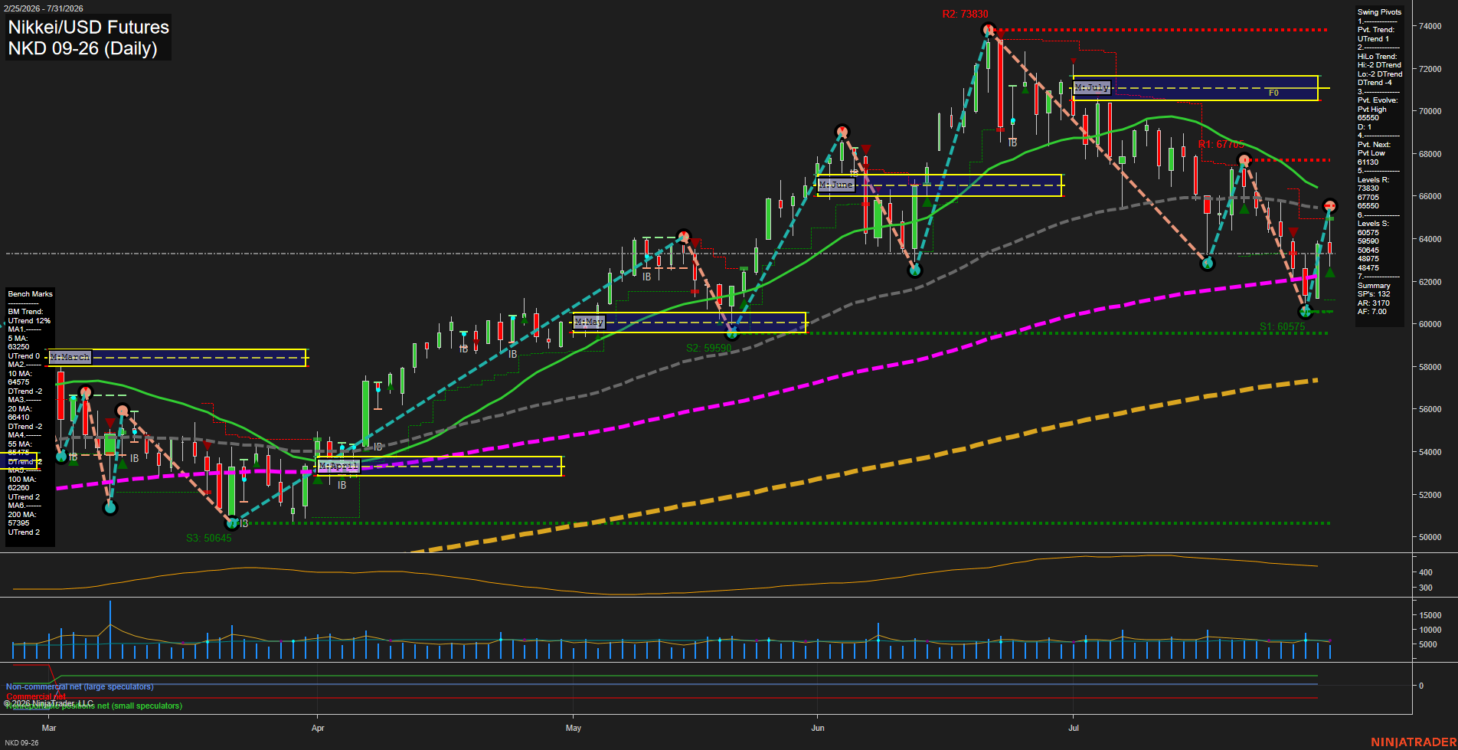The height and width of the screenshot is (750, 1458).
Task: Click the 400 indicator axis label
Action: tap(1426, 572)
